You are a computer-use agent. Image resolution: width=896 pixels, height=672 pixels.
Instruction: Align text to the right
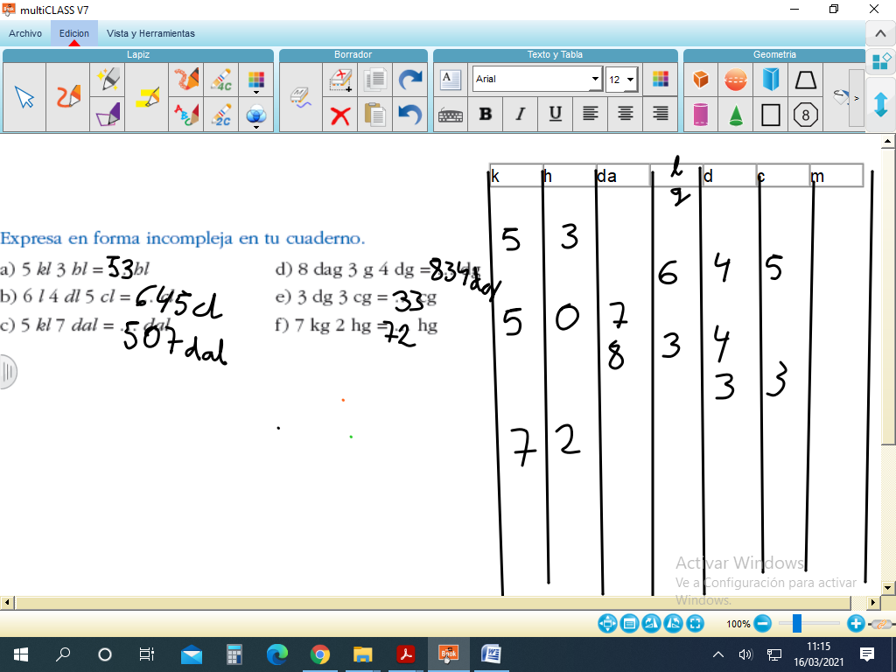(x=660, y=115)
